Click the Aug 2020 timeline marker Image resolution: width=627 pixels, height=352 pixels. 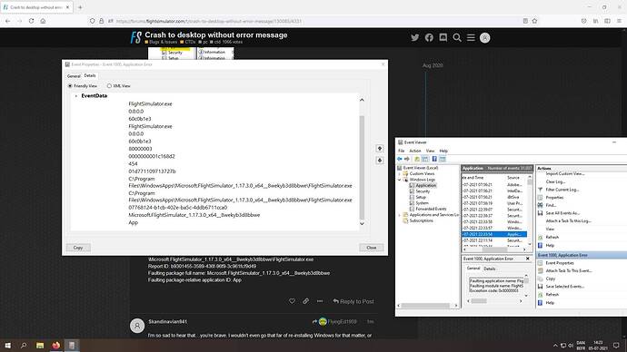pyautogui.click(x=433, y=65)
